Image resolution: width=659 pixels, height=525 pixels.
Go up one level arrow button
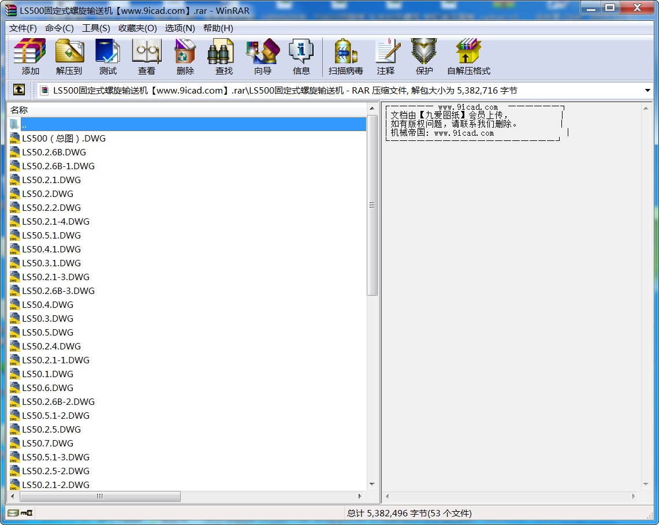[x=19, y=90]
